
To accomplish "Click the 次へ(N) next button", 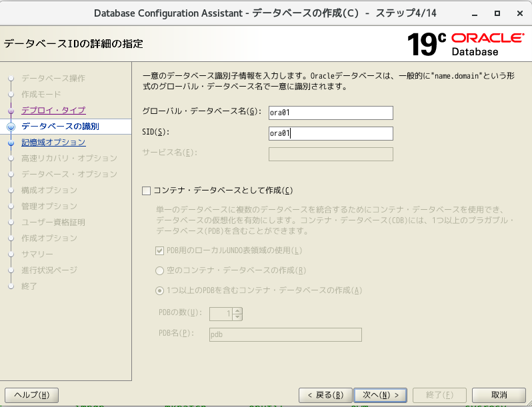I will (x=380, y=395).
